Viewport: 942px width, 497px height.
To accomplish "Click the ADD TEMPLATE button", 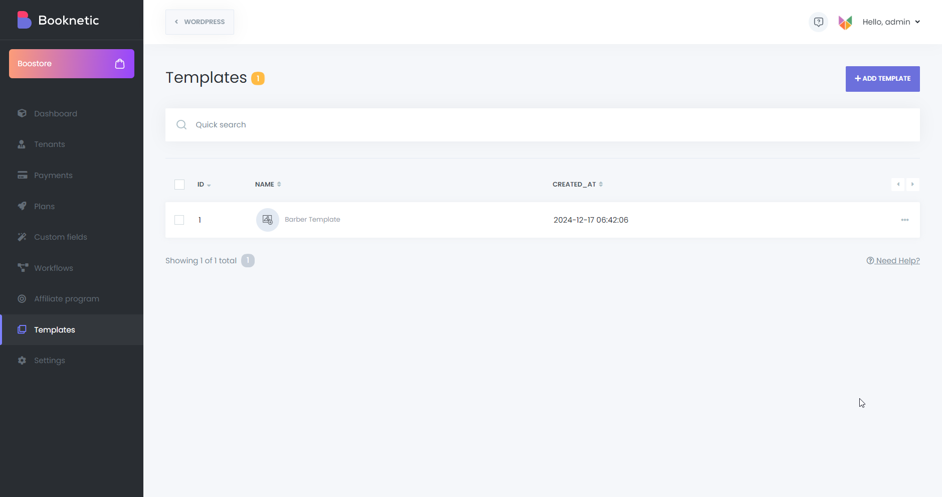I will [x=882, y=79].
